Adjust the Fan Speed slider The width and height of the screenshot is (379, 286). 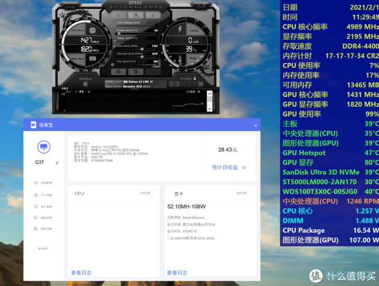point(136,65)
